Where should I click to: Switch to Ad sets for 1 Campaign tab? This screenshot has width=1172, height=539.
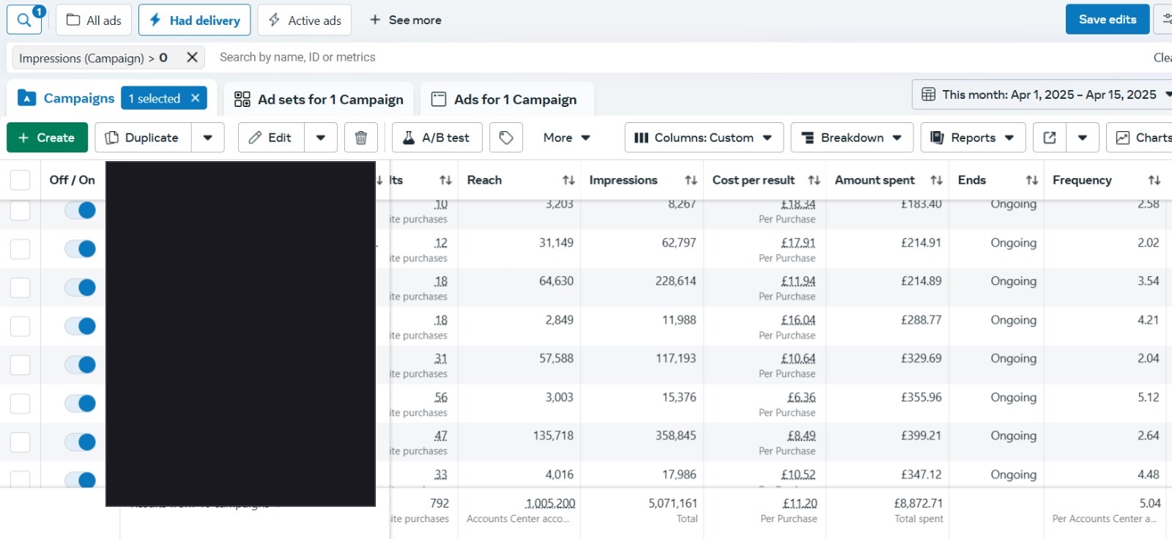pos(319,99)
